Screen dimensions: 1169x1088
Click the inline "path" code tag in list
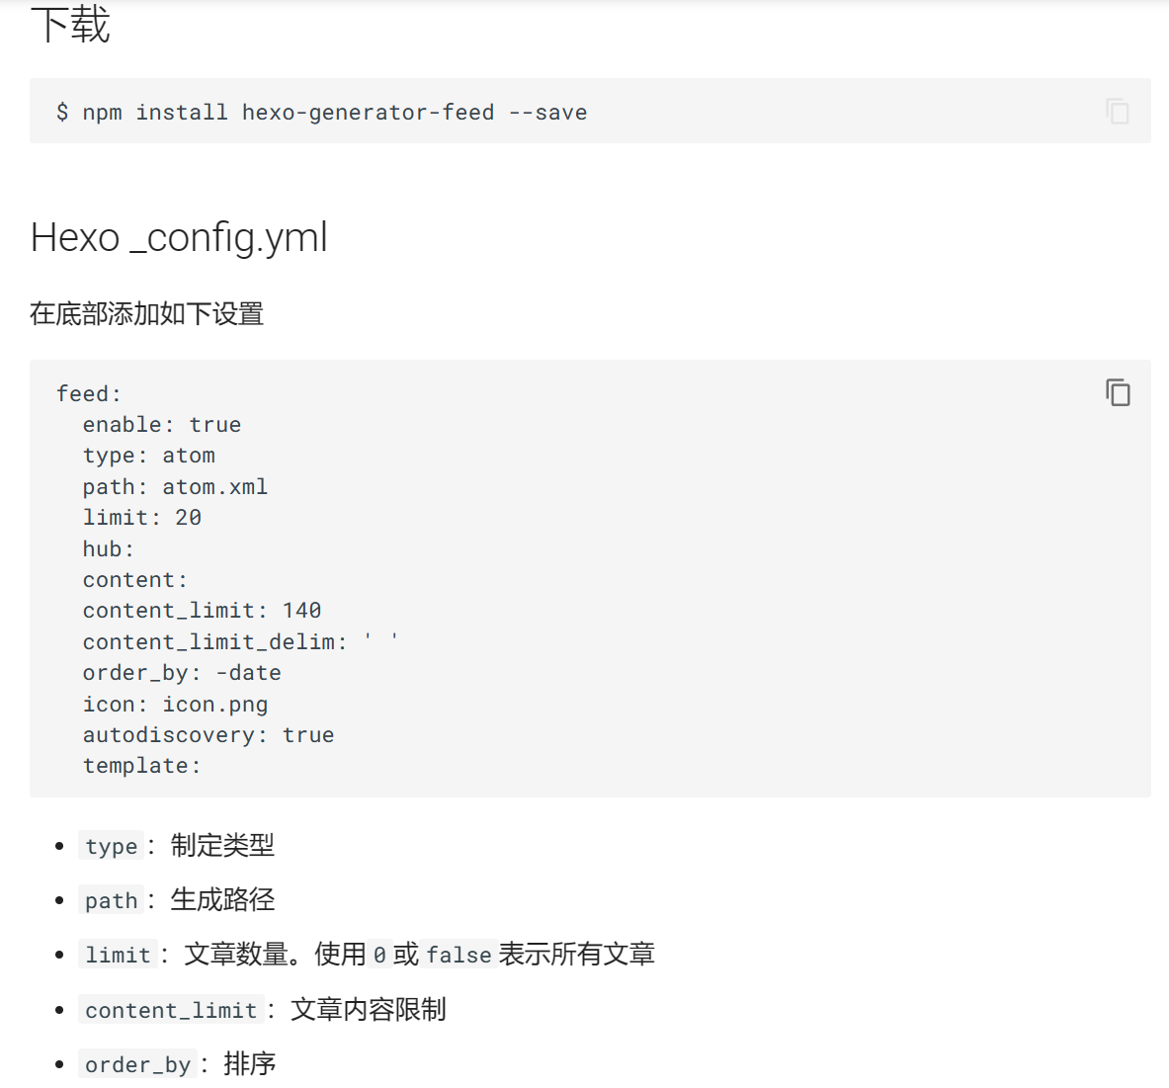tap(112, 901)
